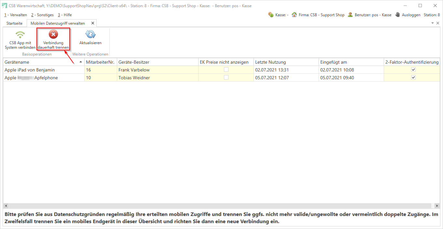Click Firma: CSB - Support Shop label

coord(322,15)
